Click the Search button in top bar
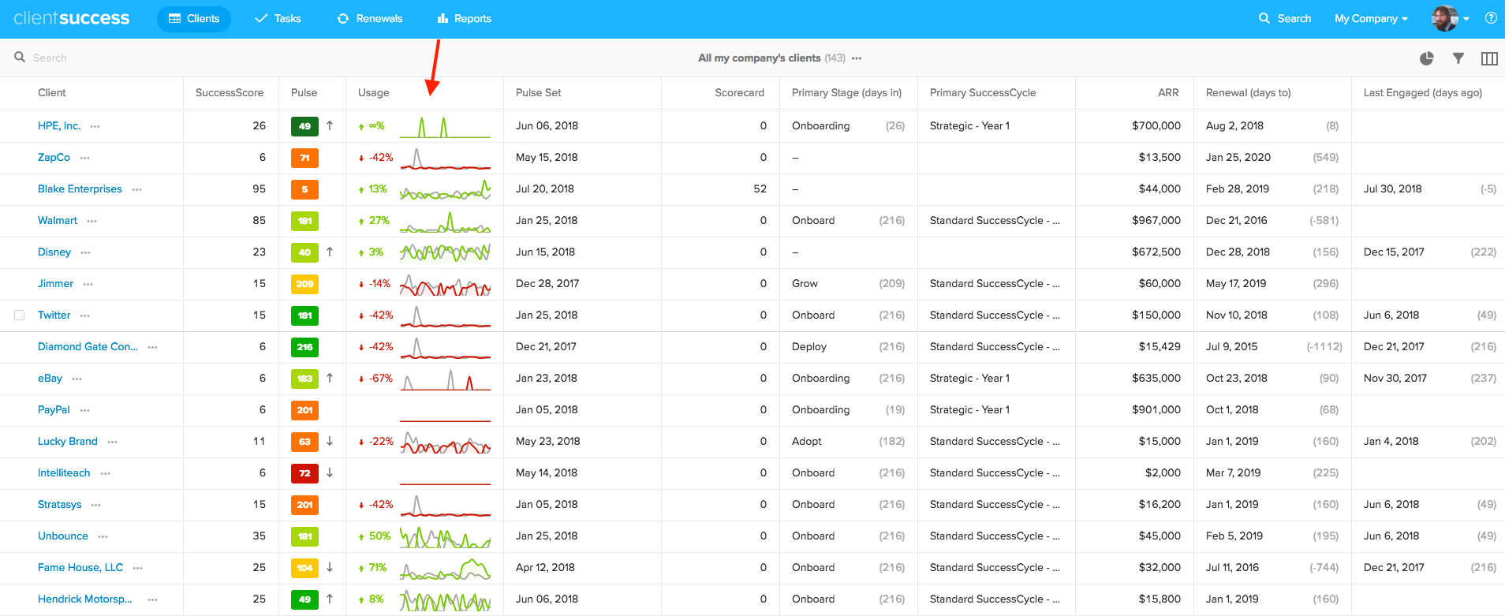 click(x=1285, y=19)
